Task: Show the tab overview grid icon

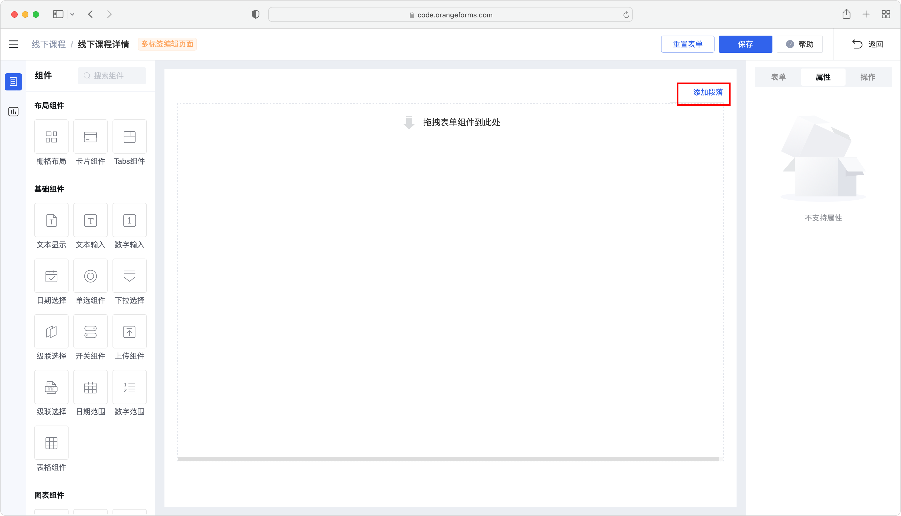Action: coord(886,14)
